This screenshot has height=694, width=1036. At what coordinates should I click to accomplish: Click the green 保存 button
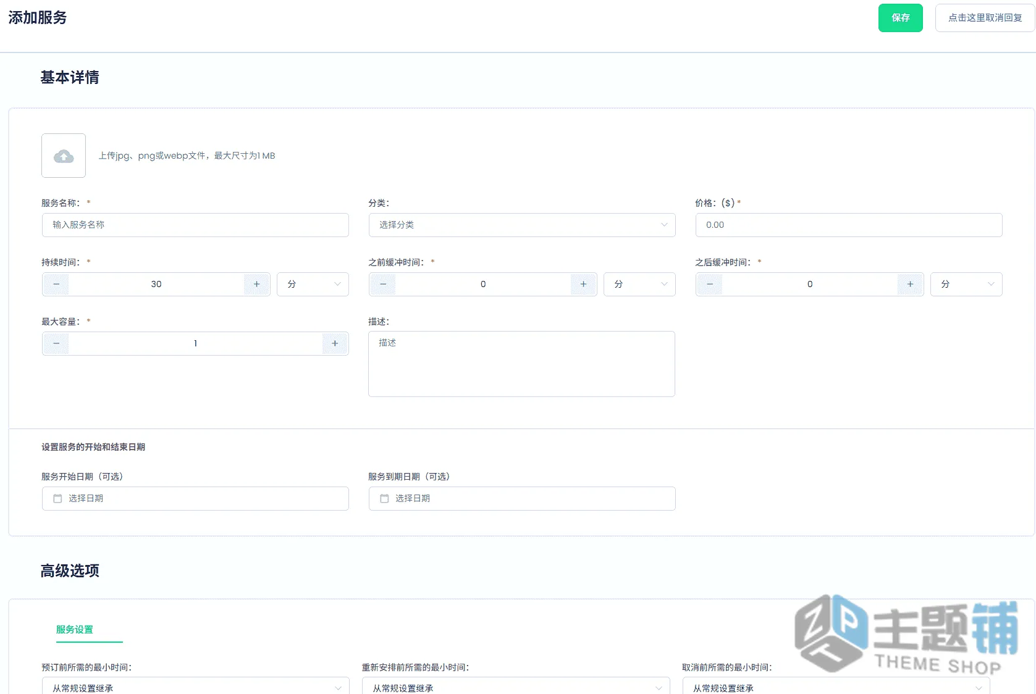[x=901, y=18]
